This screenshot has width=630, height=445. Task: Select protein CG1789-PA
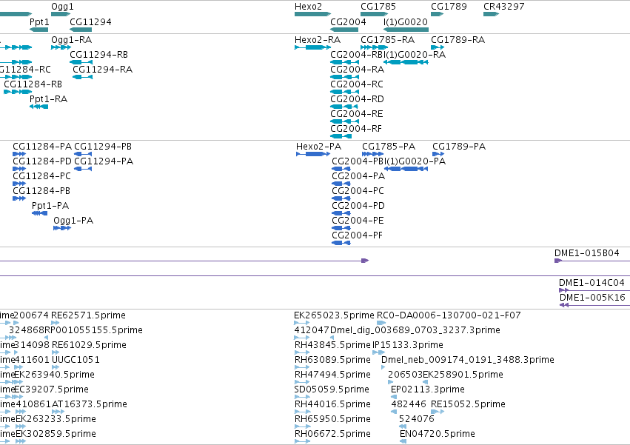coord(438,154)
